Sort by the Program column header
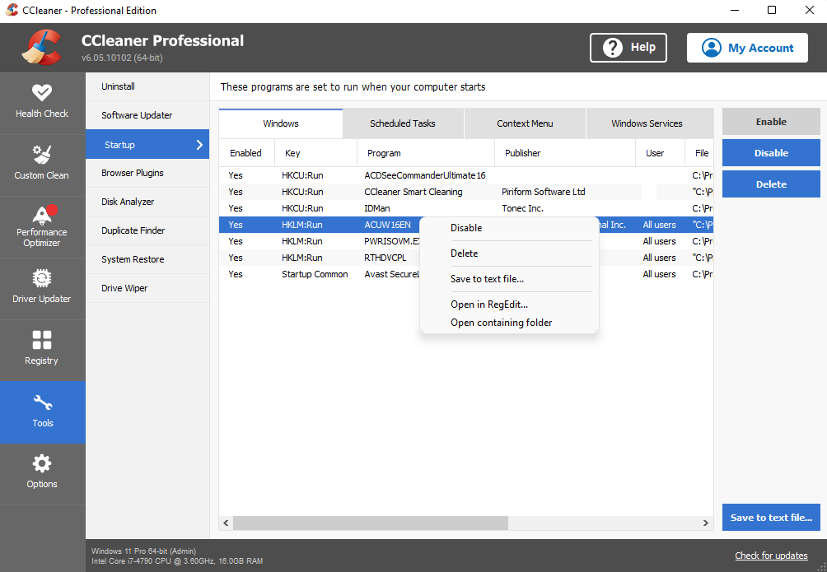Image resolution: width=827 pixels, height=572 pixels. 426,153
